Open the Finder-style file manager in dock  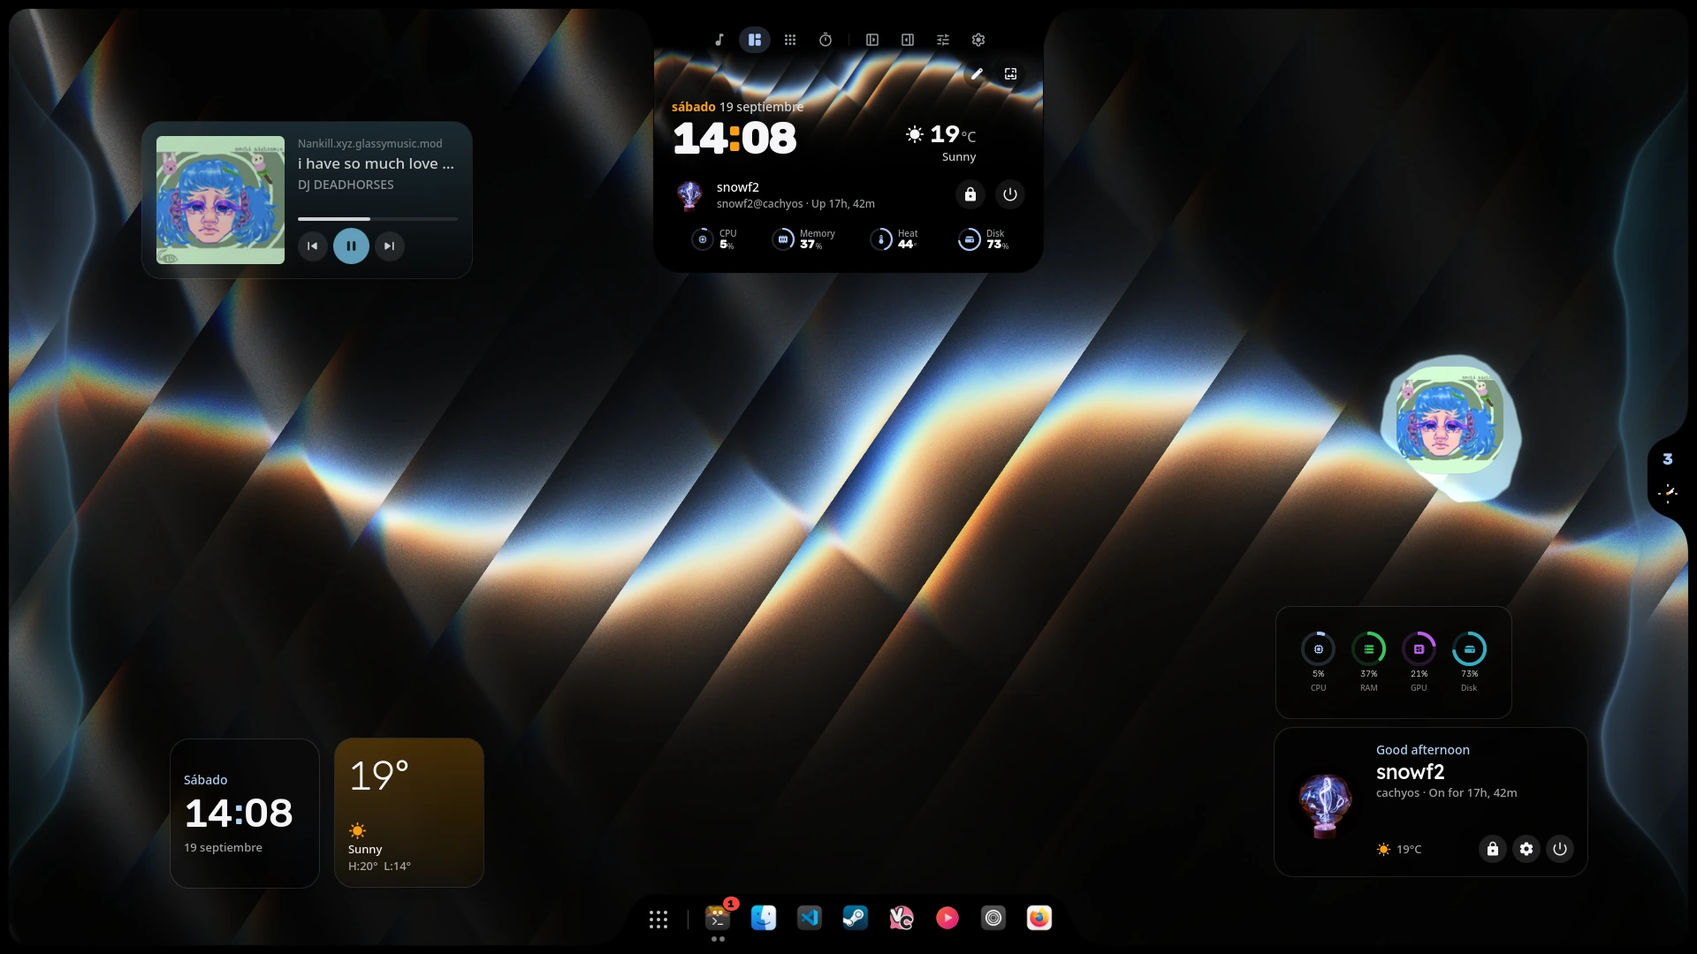pos(764,919)
